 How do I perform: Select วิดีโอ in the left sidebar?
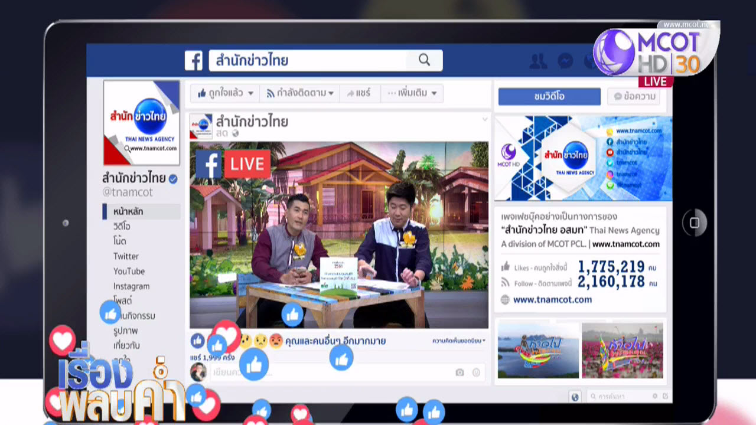tap(122, 226)
